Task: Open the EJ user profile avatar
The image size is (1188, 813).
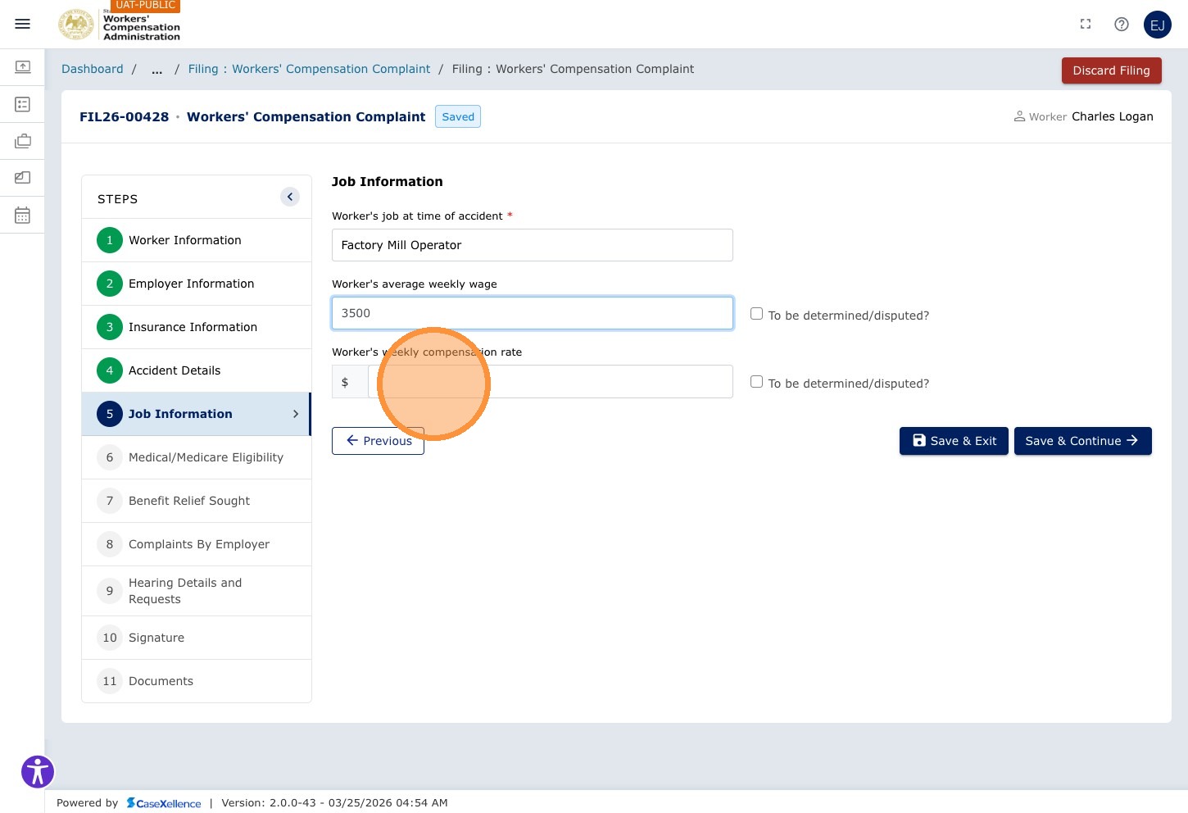Action: coord(1158,25)
